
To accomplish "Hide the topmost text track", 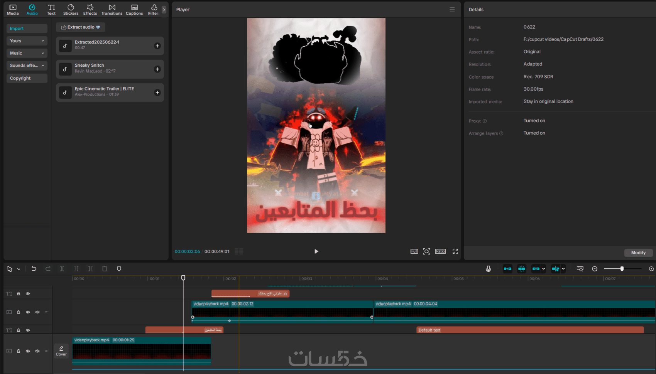I will 28,294.
